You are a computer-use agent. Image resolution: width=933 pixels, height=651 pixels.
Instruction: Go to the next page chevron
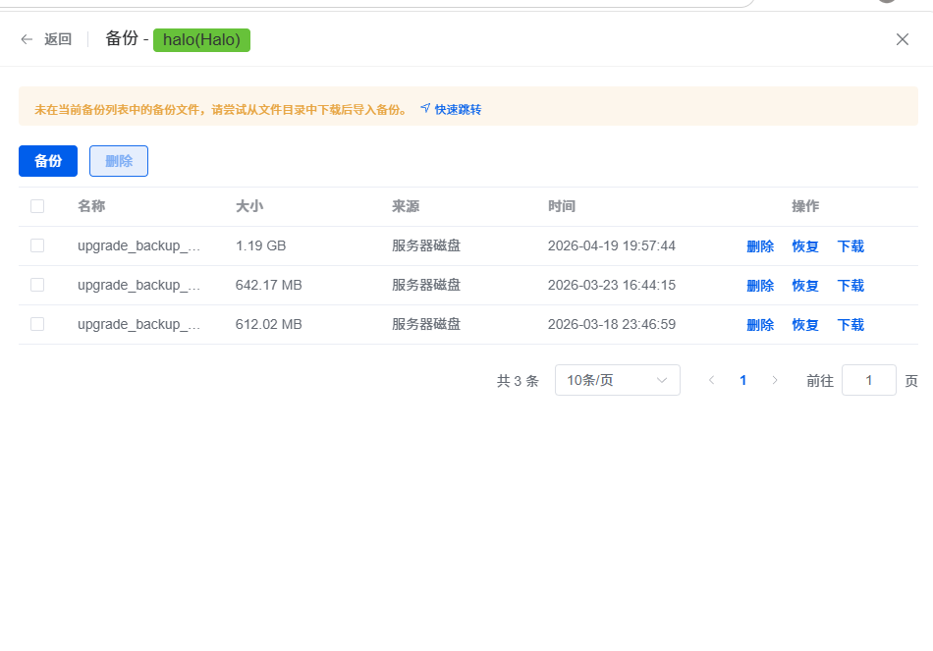(x=776, y=380)
